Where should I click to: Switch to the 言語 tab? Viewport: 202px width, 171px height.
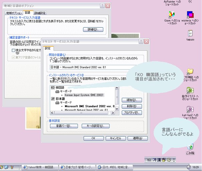pos(28,12)
